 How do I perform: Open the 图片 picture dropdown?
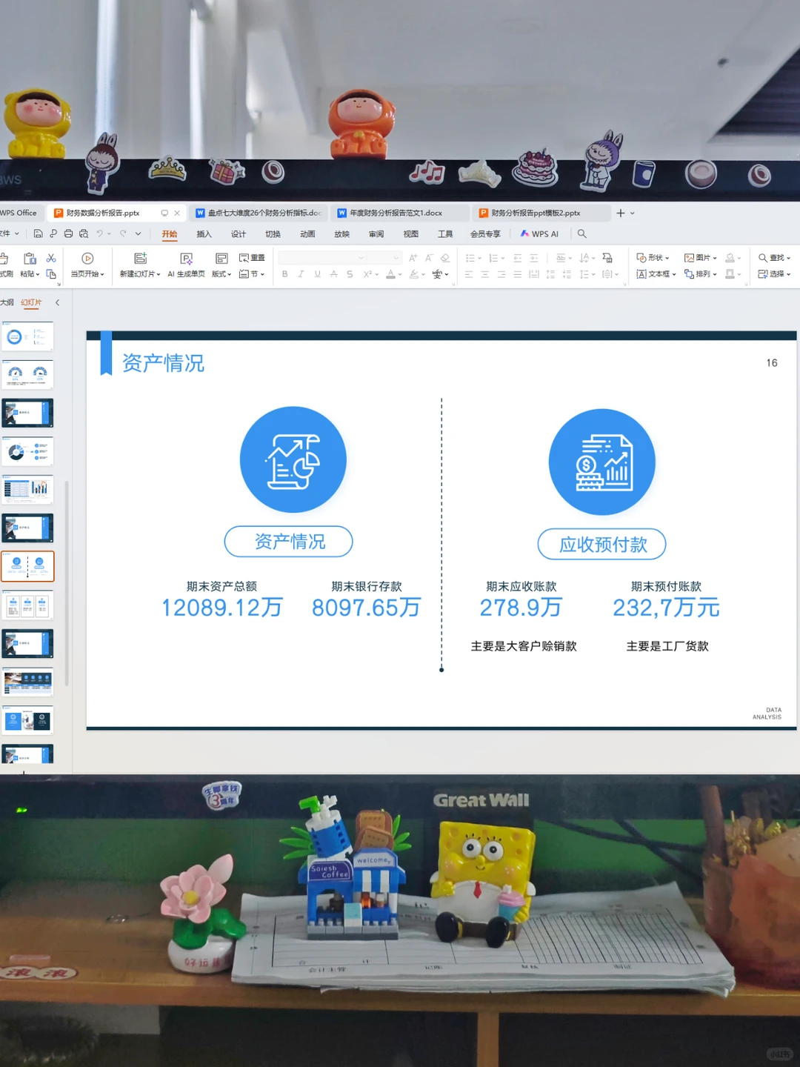pyautogui.click(x=701, y=258)
